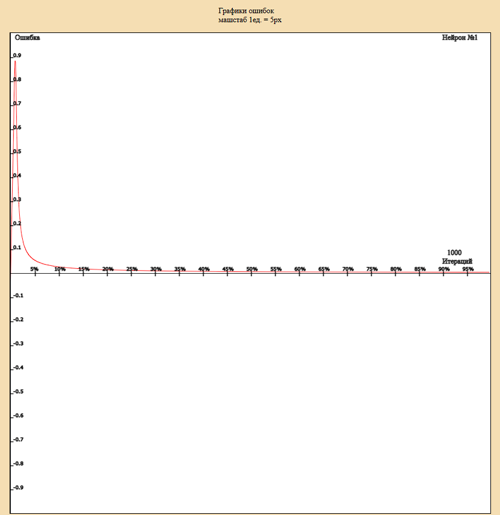Select the 25% mark on horizontal axis
This screenshot has height=515, width=500.
pos(131,268)
